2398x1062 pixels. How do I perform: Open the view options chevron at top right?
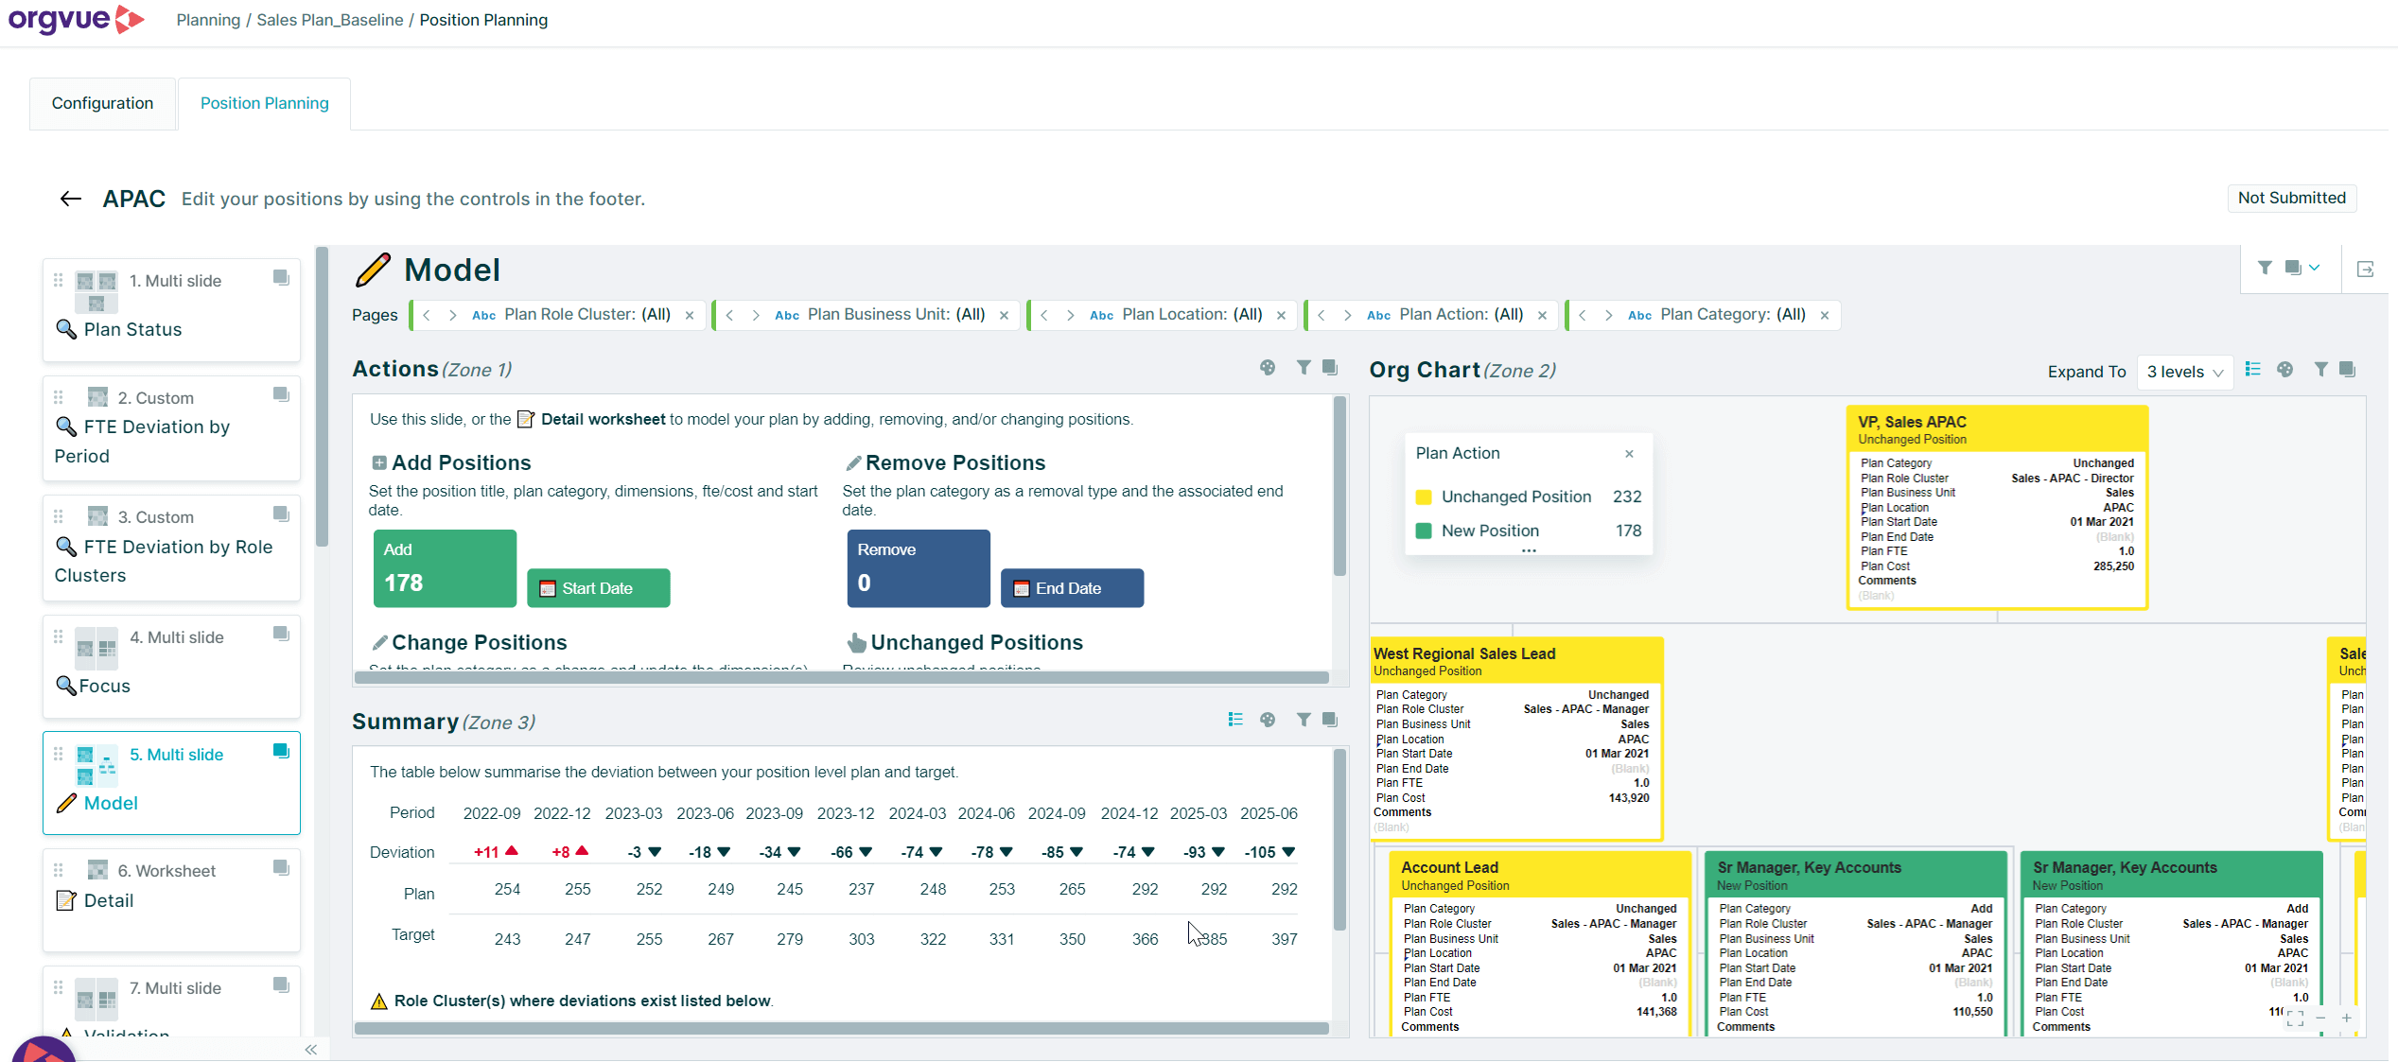click(2314, 268)
